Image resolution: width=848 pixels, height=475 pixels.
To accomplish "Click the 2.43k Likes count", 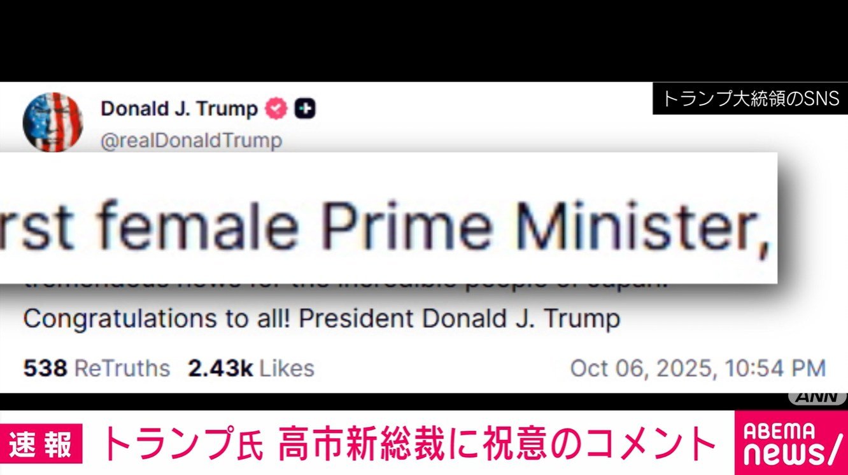I will [251, 368].
